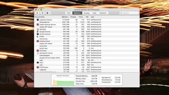169x95 pixels.
Task: Click the green zoom window button
Action: pyautogui.click(x=41, y=10)
